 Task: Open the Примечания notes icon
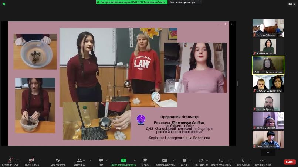coord(243,160)
